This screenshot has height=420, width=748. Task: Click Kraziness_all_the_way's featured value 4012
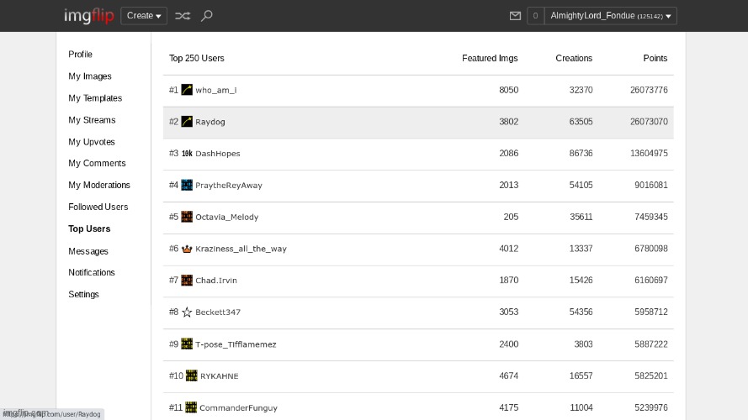508,249
